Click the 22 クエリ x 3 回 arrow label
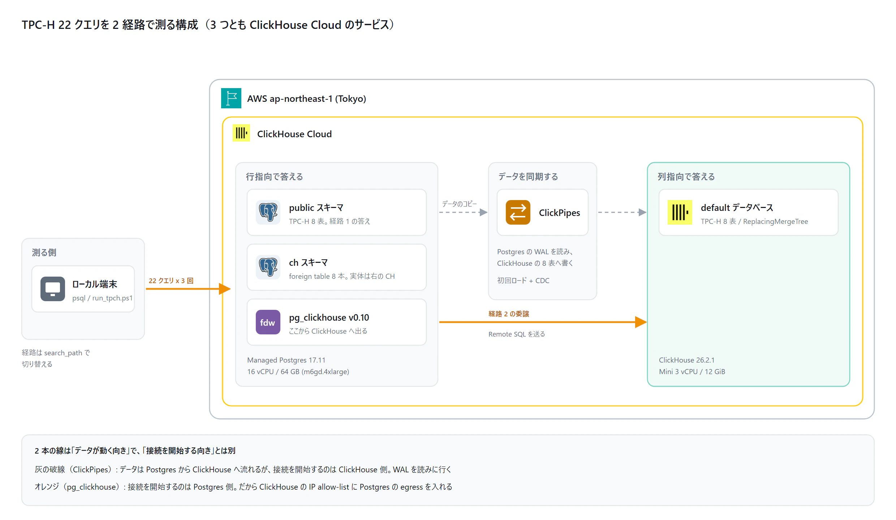 pos(171,281)
